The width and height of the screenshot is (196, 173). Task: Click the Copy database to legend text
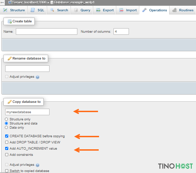pyautogui.click(x=26, y=102)
